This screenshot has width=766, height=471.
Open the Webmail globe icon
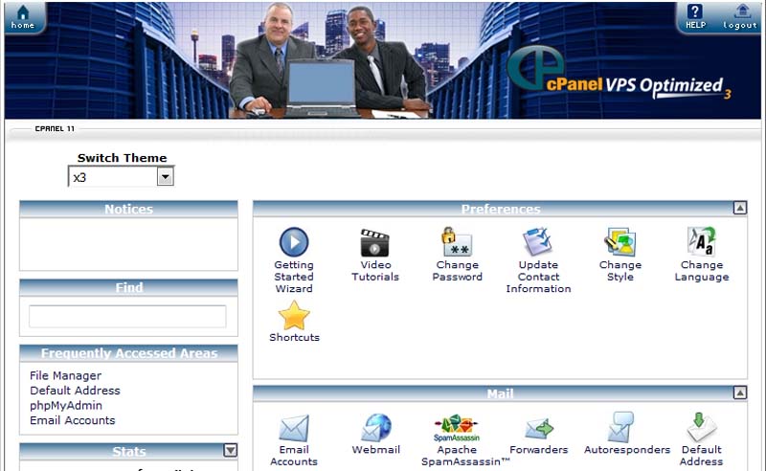point(375,428)
